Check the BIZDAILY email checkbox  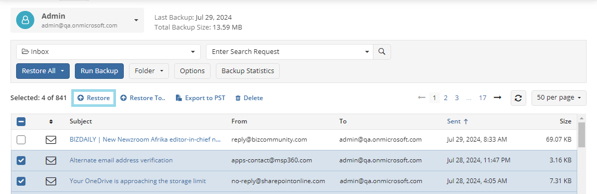click(21, 140)
